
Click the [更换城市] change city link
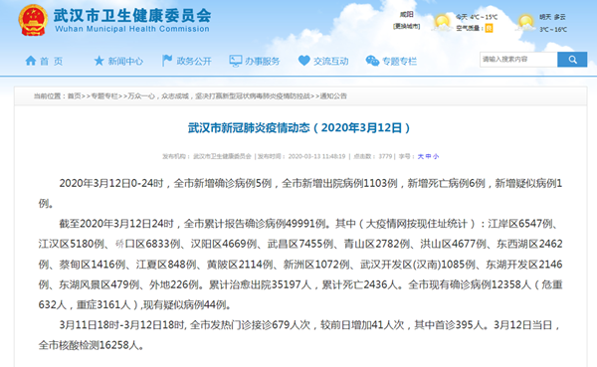click(x=407, y=26)
